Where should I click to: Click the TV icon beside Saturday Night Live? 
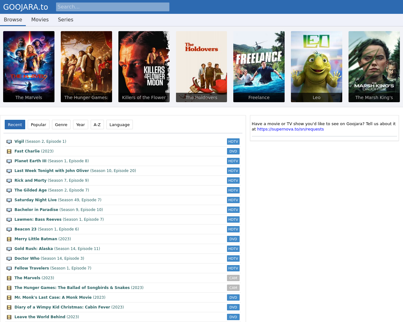click(9, 200)
